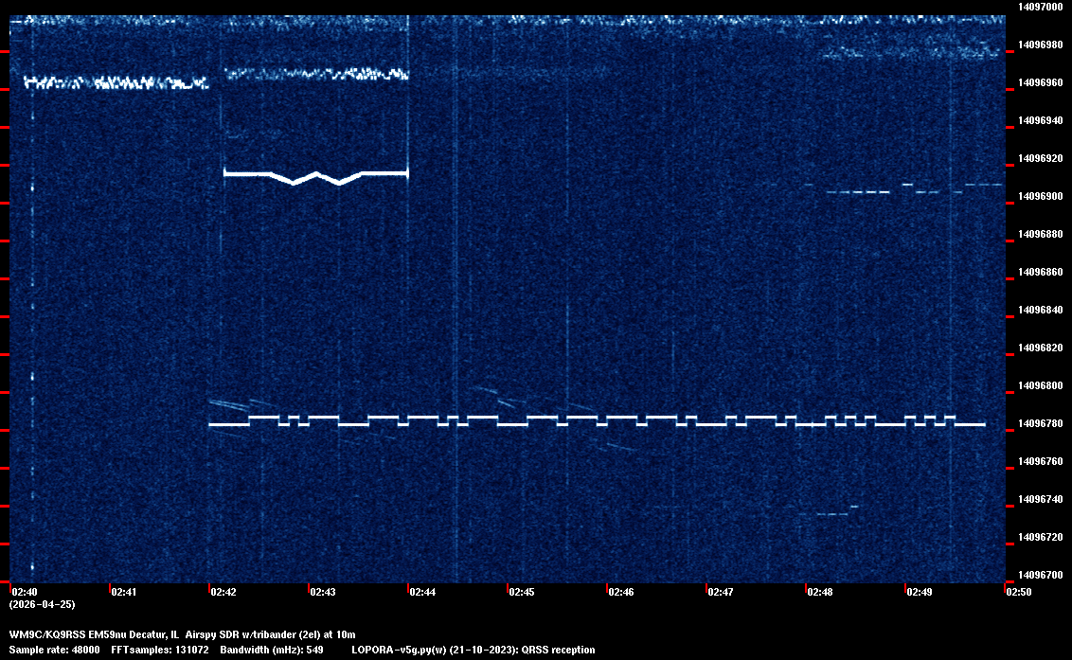
Task: Pick the 14096700 frequency label
Action: pyautogui.click(x=1039, y=575)
